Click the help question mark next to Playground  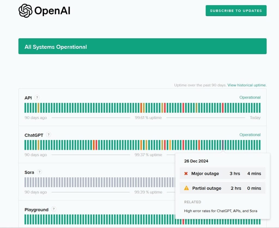54,209
